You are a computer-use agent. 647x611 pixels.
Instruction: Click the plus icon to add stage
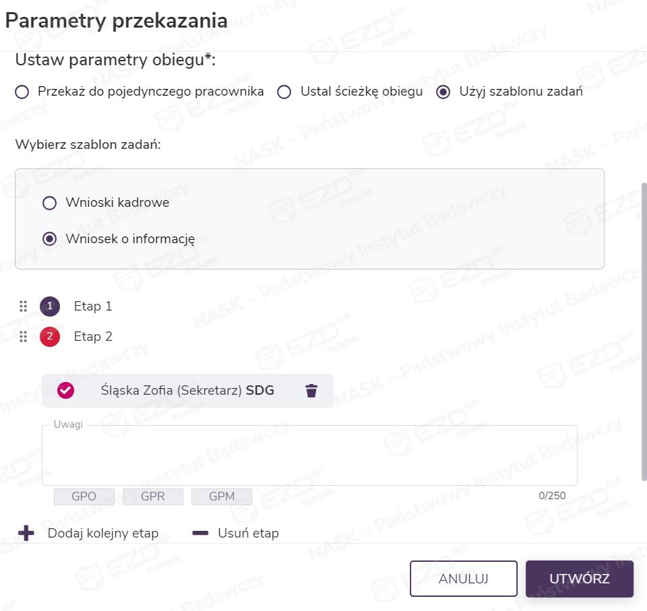pos(26,534)
